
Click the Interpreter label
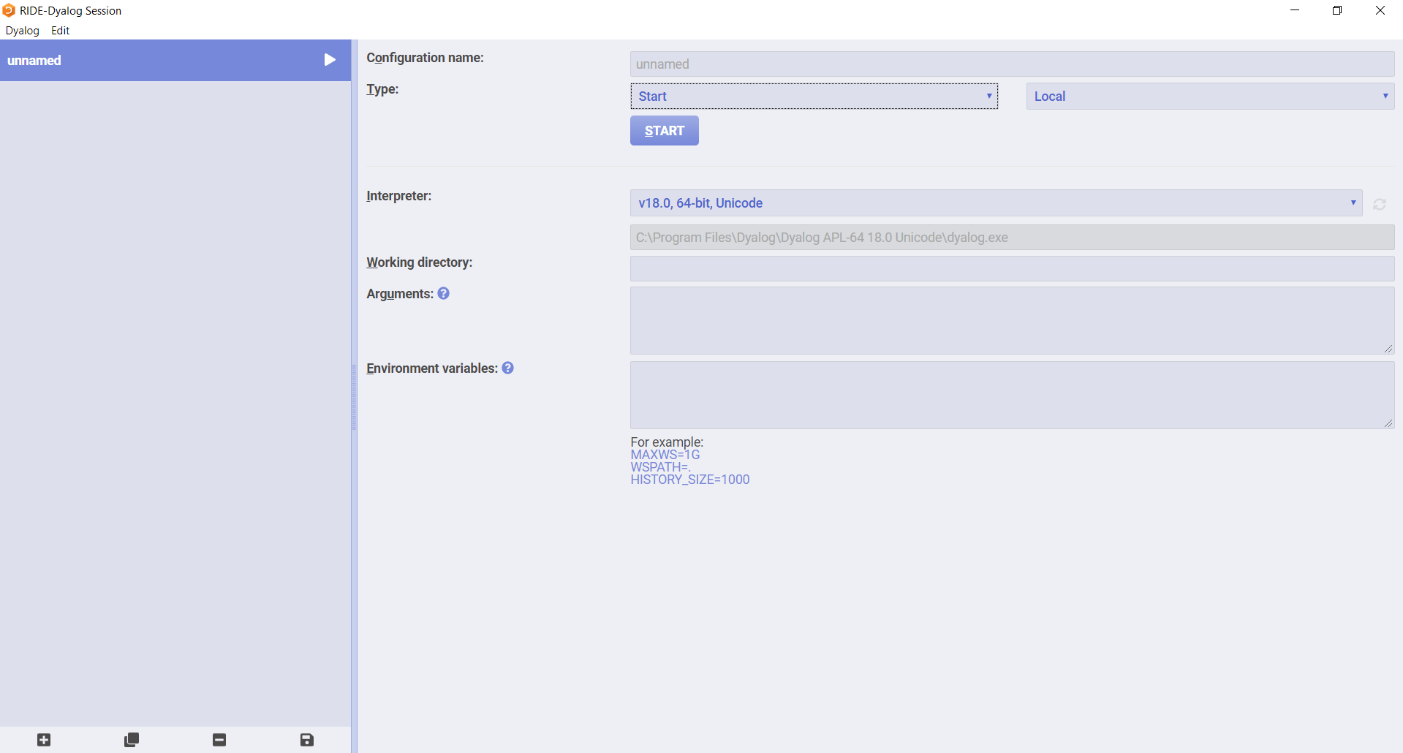coord(399,196)
